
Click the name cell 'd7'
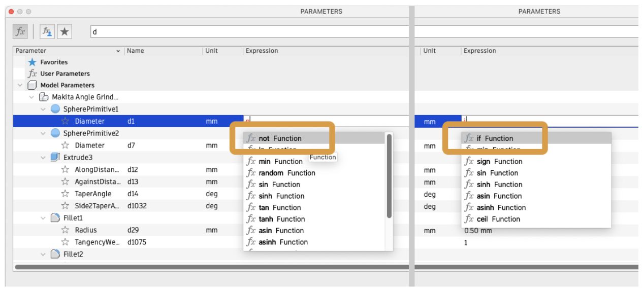pyautogui.click(x=131, y=145)
